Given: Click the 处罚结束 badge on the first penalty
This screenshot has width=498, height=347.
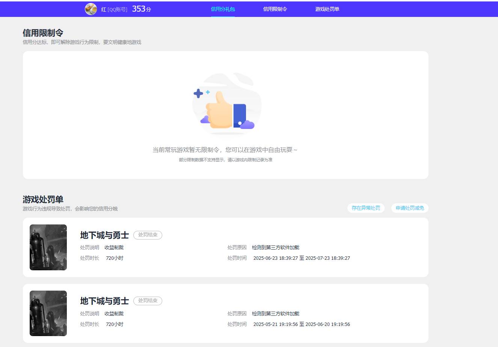Looking at the screenshot, I should [148, 235].
